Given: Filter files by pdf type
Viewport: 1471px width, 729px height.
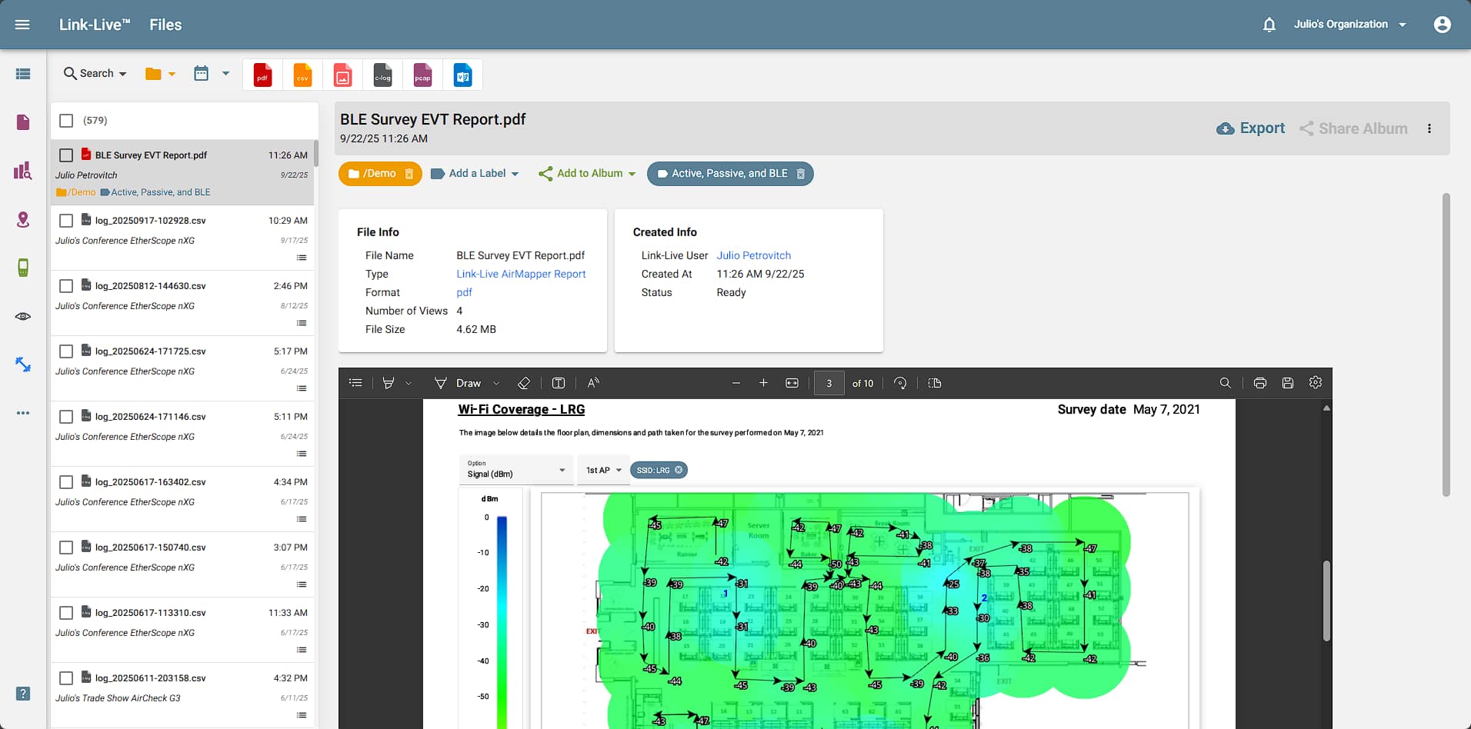Looking at the screenshot, I should 262,75.
